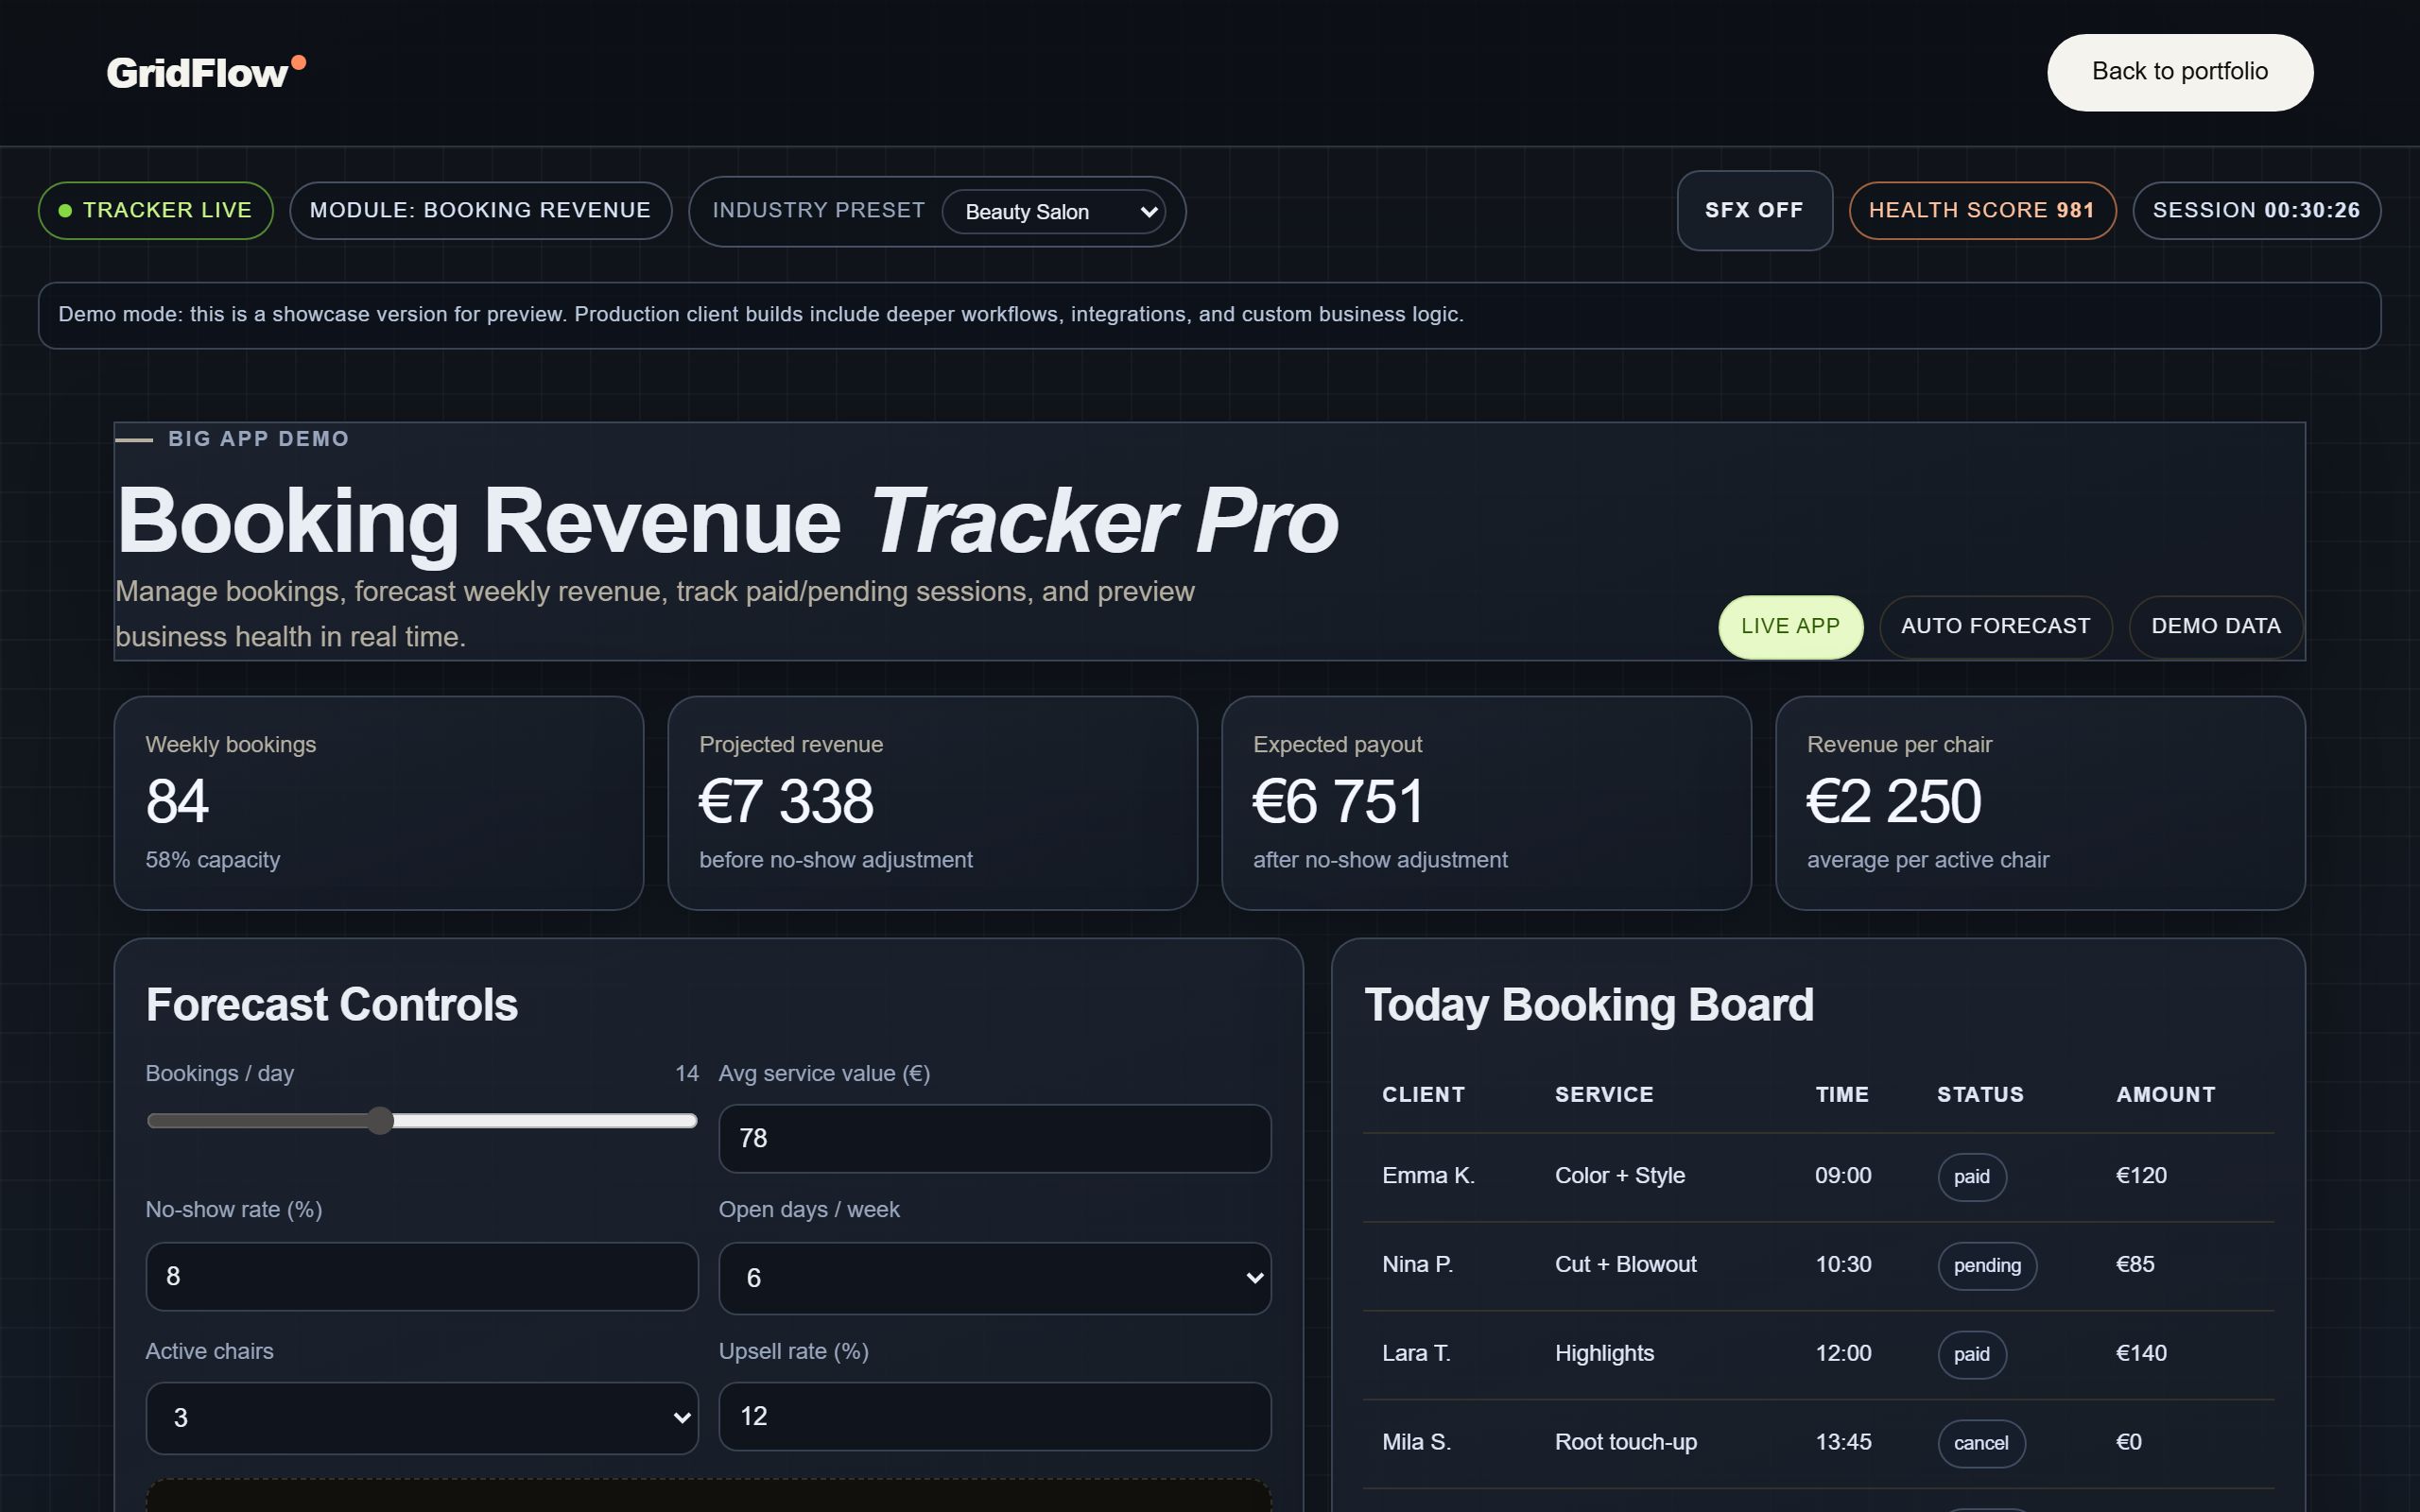The height and width of the screenshot is (1512, 2420).
Task: Click the Cut + Blowout service cell
Action: (1626, 1264)
